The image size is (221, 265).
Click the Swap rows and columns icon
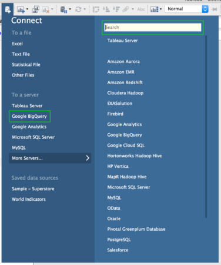[96, 9]
